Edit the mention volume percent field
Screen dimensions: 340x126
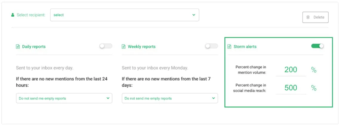[291, 70]
